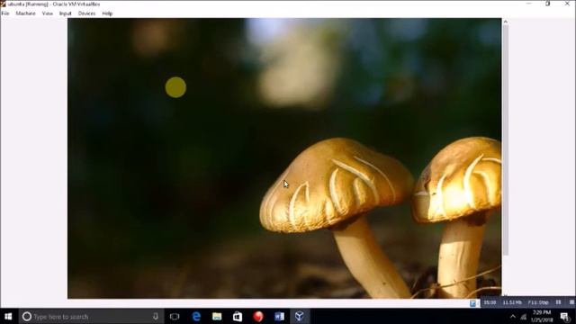Click the recording size '11.51 Mb' readout

pos(512,302)
